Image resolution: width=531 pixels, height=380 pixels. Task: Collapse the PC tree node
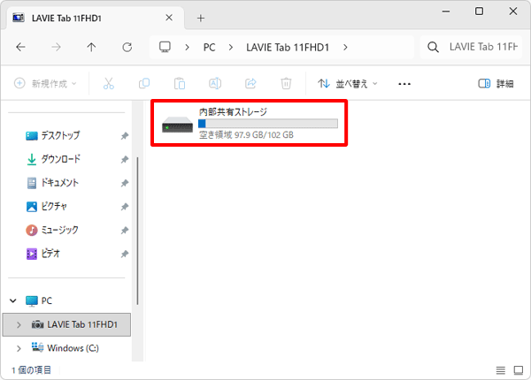(x=13, y=300)
